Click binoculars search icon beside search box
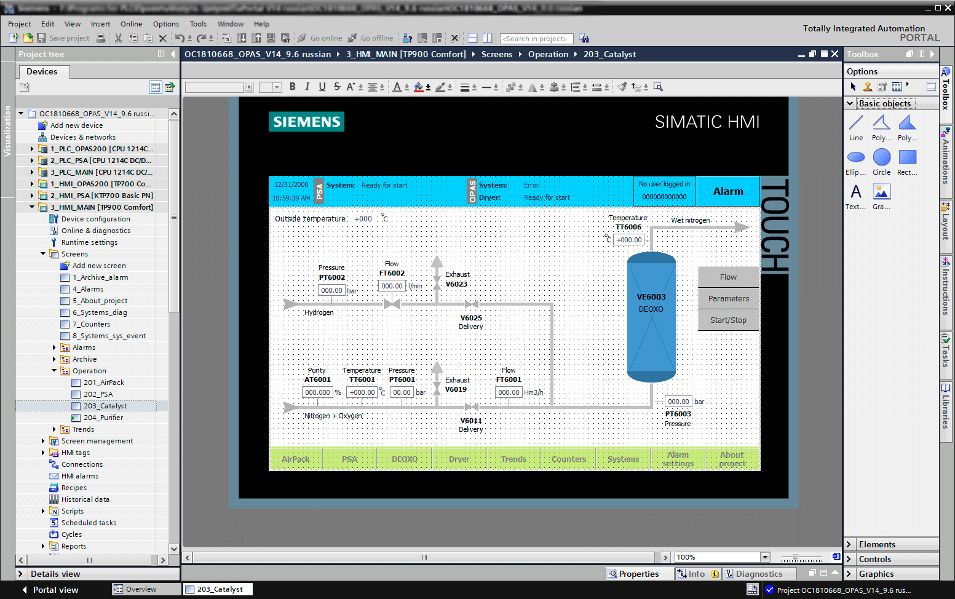Screen dimensions: 955x599 click(x=584, y=38)
